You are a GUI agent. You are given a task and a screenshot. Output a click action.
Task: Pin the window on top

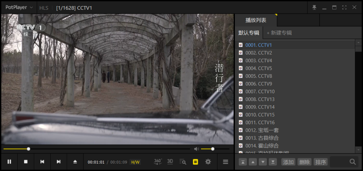[x=314, y=7]
